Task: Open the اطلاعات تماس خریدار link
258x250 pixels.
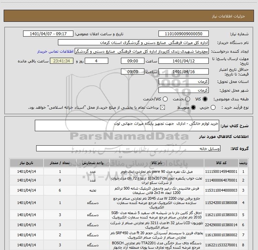Action: point(55,51)
